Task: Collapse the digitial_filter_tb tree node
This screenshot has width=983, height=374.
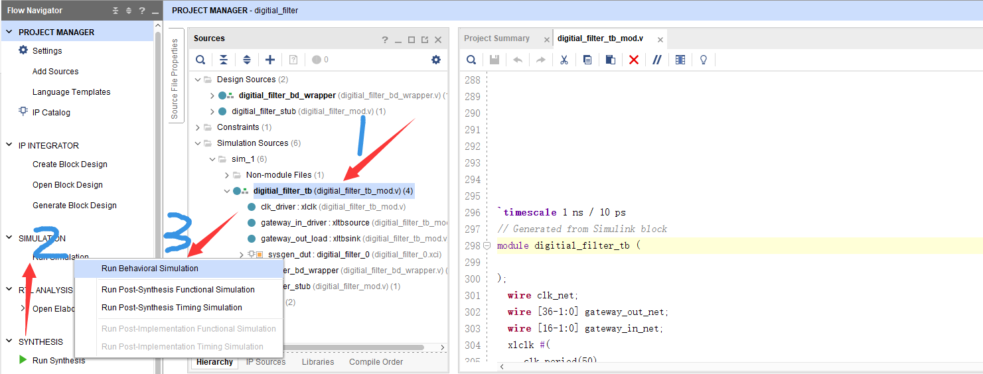Action: [227, 191]
